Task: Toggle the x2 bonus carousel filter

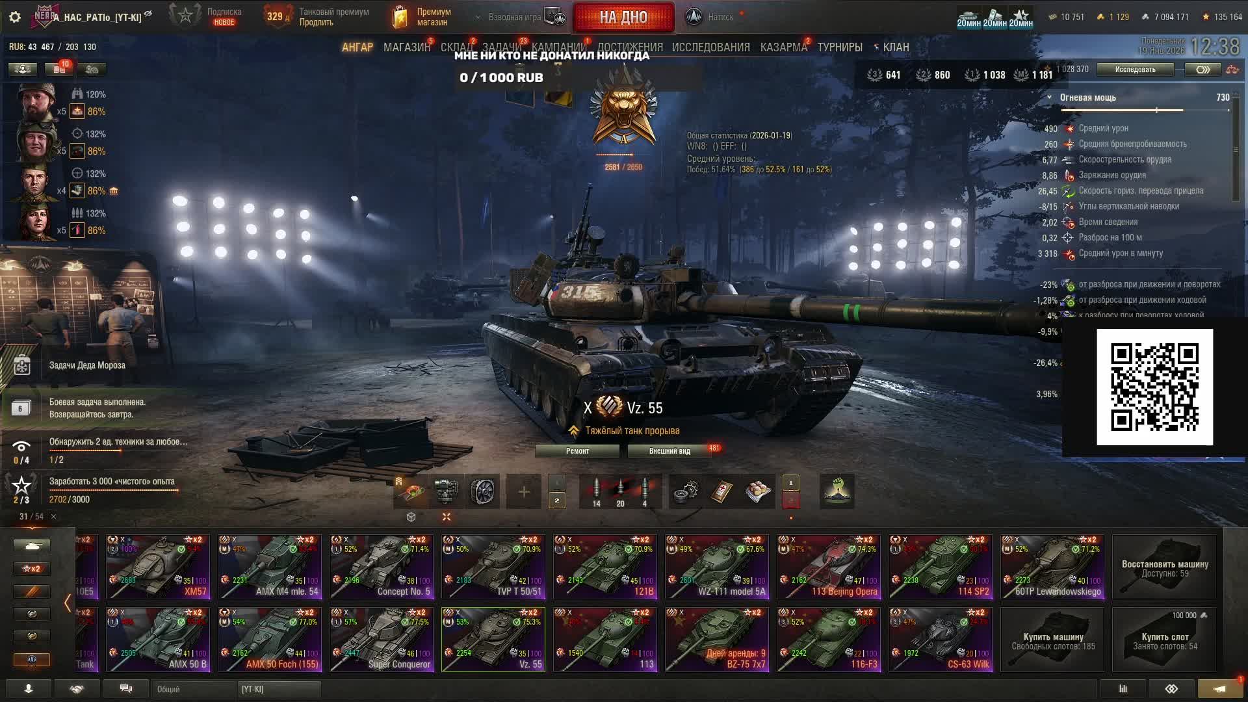Action: 32,569
